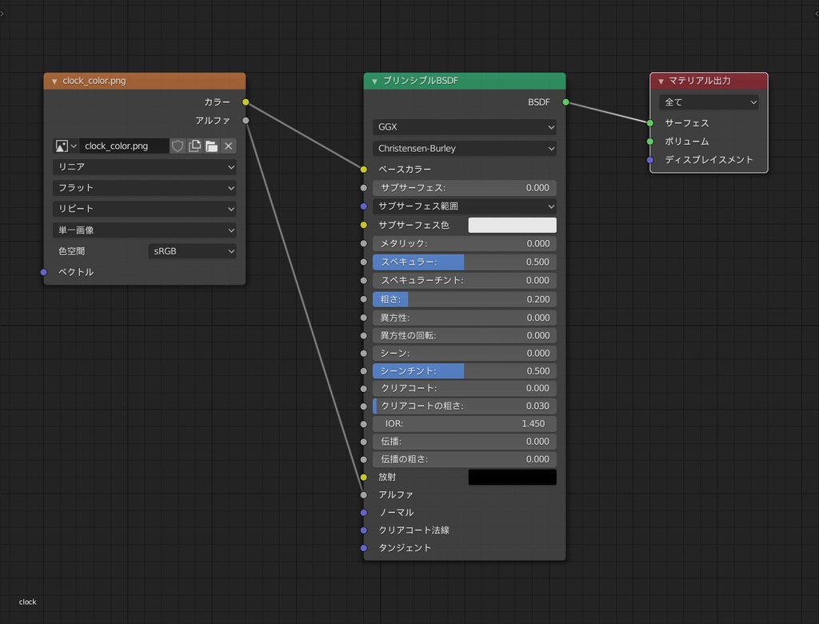Open the Christensen-Burley subsurface method dropdown

pos(465,149)
